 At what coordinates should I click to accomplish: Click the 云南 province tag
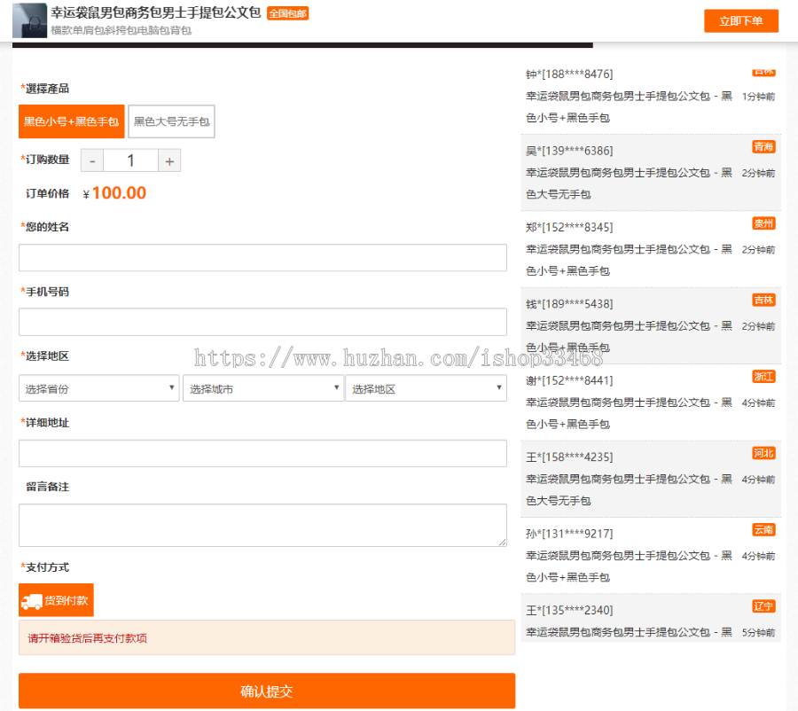click(763, 530)
